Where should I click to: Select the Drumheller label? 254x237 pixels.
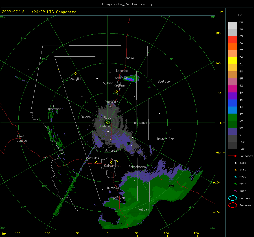[x=165, y=139]
